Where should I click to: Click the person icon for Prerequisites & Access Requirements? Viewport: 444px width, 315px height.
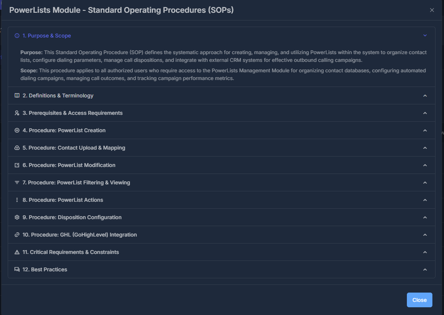16,113
